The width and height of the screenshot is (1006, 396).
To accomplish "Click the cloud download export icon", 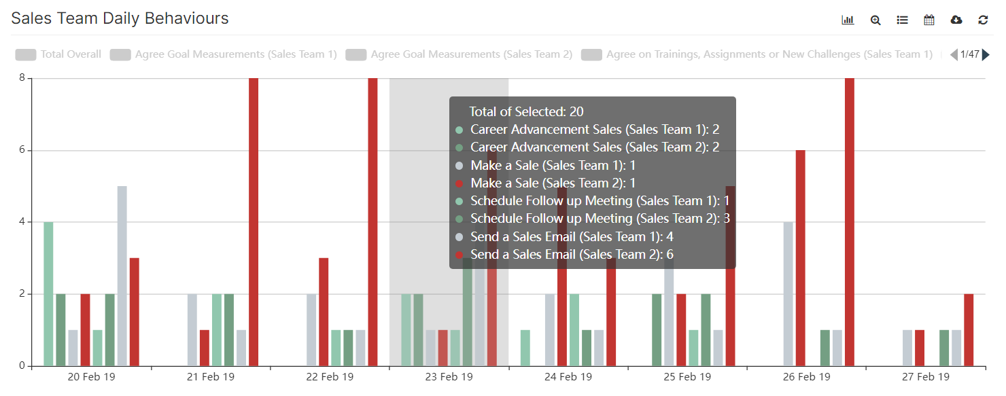I will click(x=956, y=20).
